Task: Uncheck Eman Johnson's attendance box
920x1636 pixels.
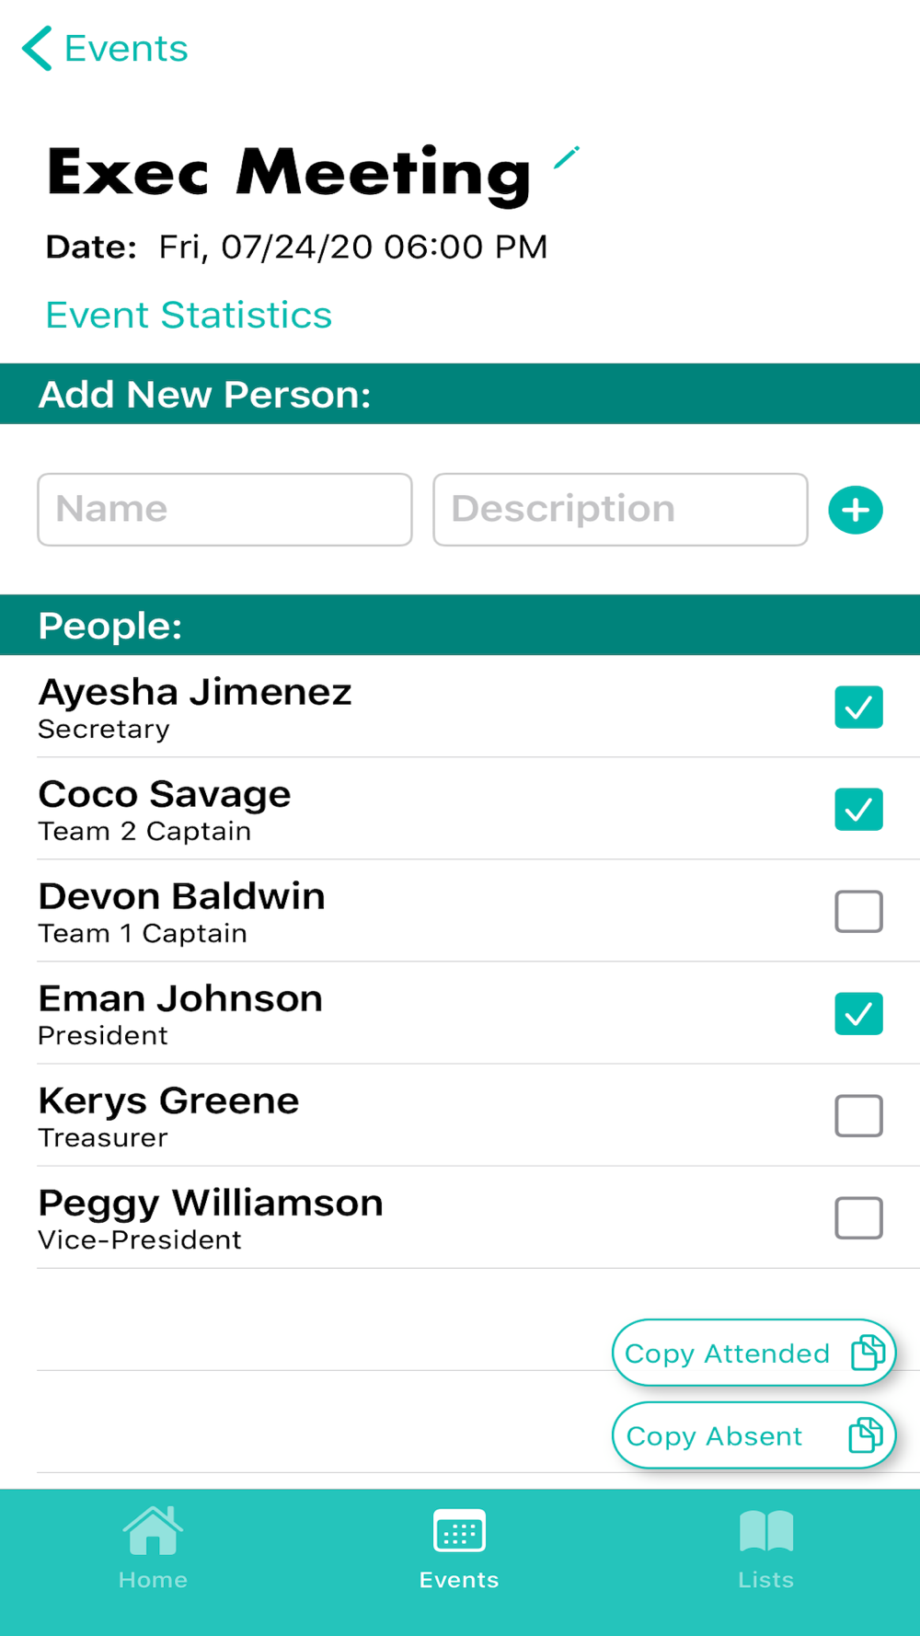Action: 858,1013
